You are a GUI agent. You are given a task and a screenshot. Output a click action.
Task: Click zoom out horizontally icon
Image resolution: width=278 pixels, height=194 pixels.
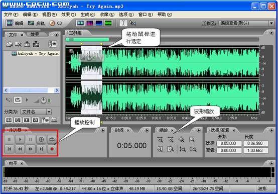(x=171, y=140)
